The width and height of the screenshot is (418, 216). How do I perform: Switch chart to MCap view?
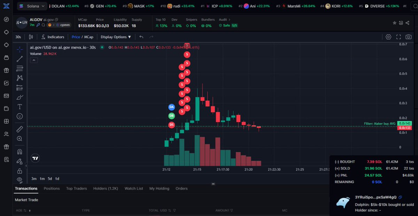89,37
